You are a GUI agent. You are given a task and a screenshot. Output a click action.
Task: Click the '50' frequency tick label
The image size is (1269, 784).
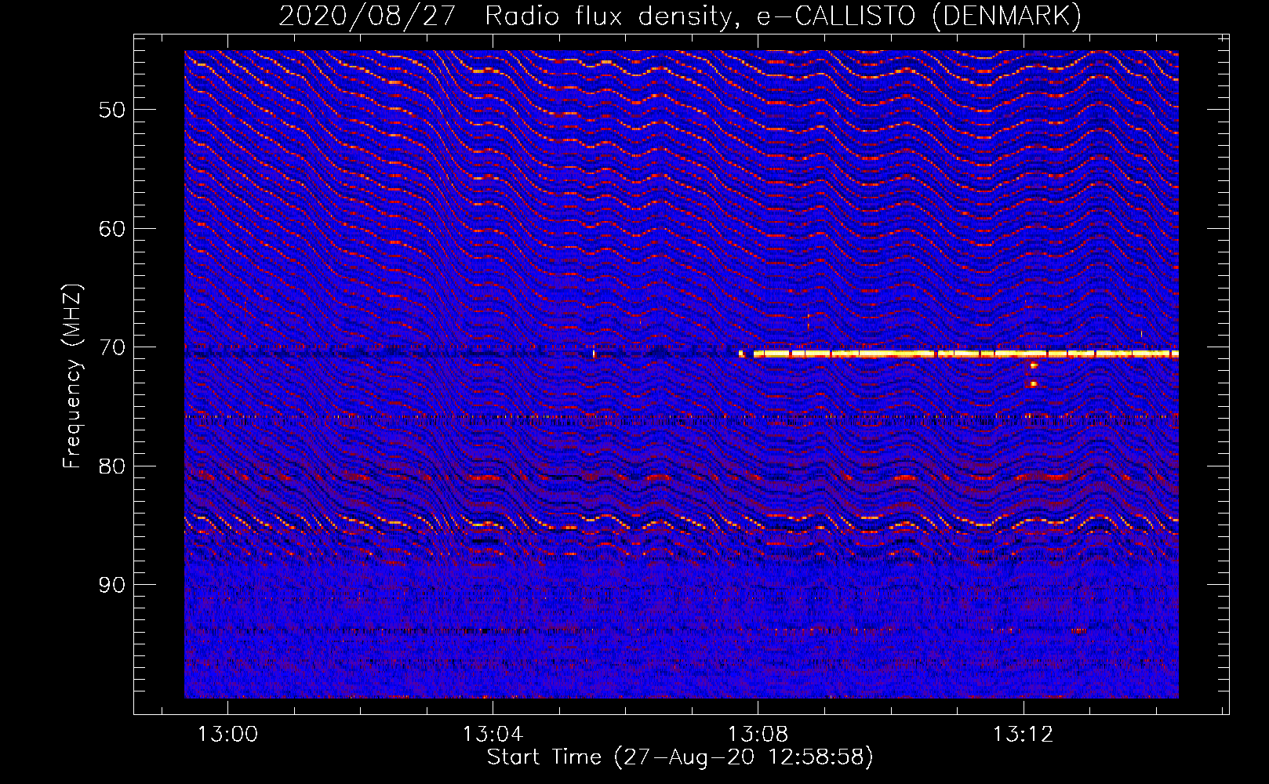coord(112,110)
